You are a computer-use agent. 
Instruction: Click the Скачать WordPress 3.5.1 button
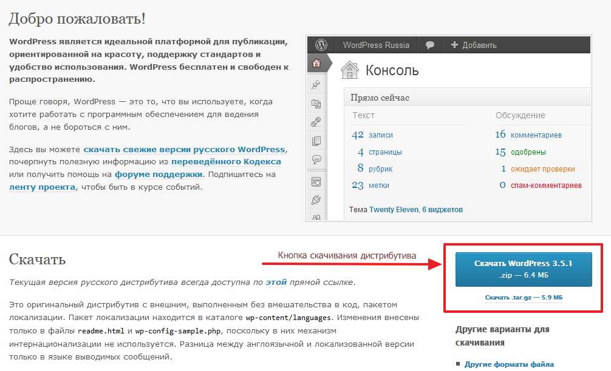(524, 269)
